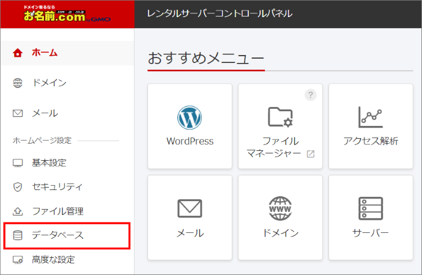Click the file manager folder-gear icon

(x=280, y=117)
